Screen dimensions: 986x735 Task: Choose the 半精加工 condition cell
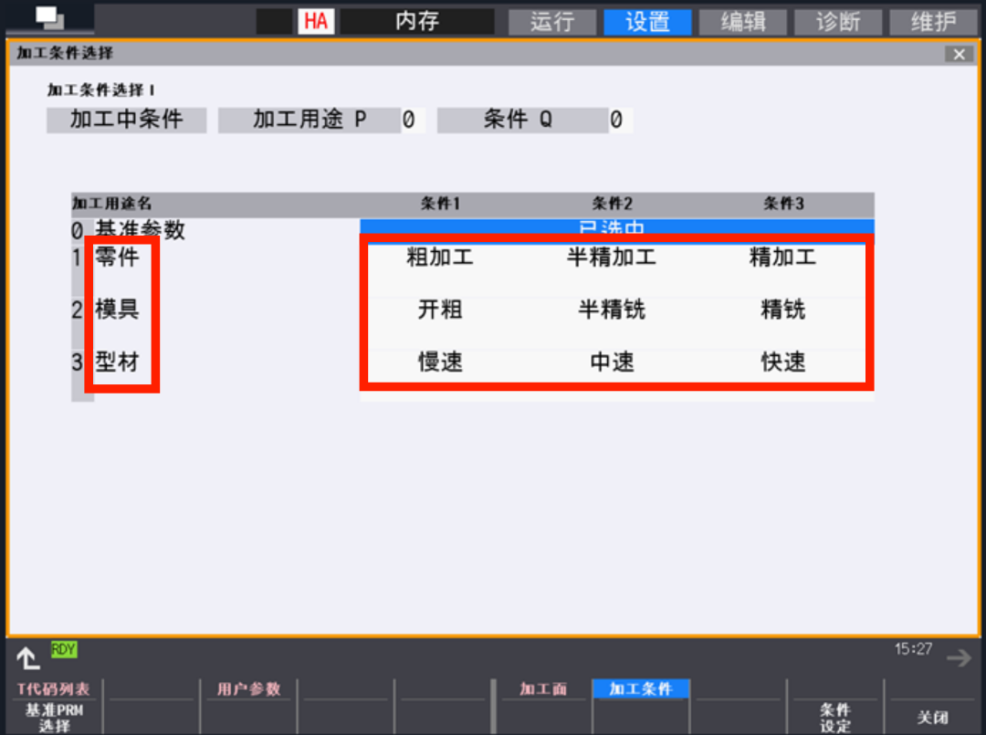[612, 257]
